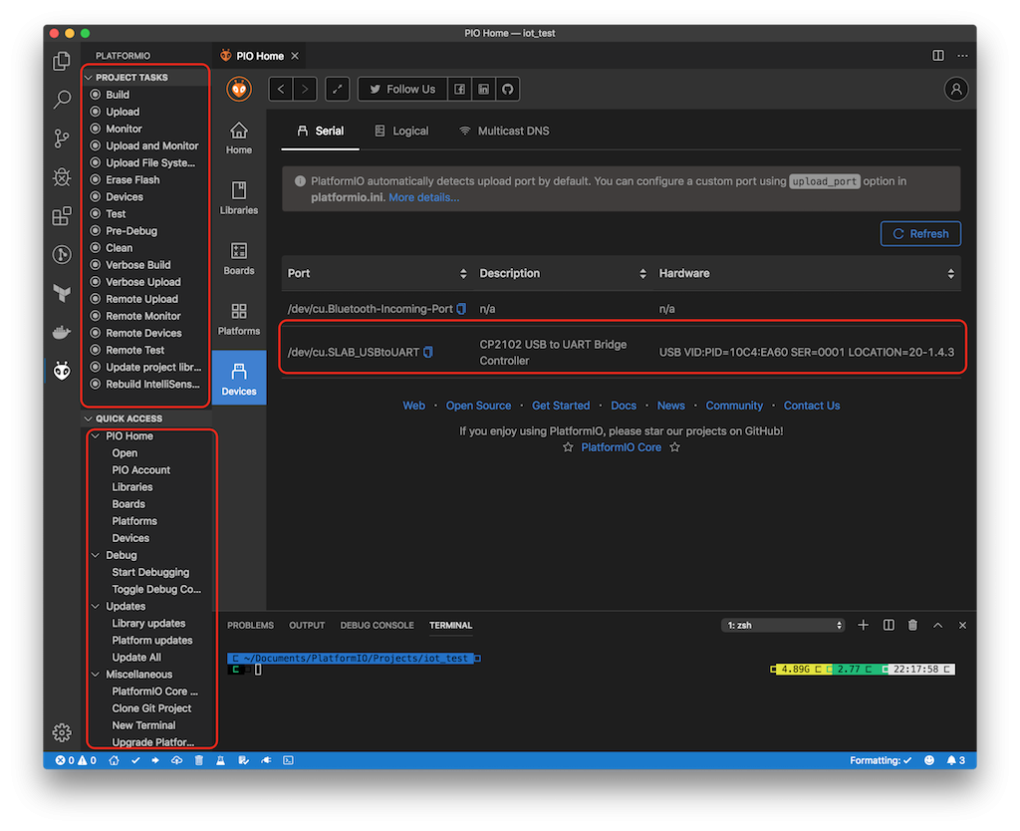
Task: Split the editor right
Action: (x=938, y=56)
